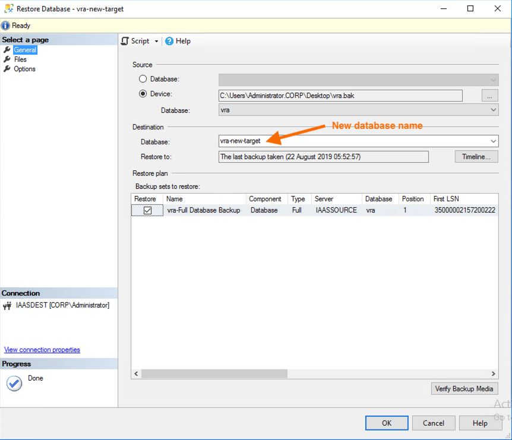Open the Files page

20,59
